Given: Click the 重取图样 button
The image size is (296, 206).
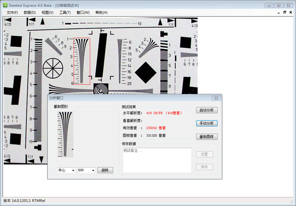Looking at the screenshot, I should coord(207,136).
